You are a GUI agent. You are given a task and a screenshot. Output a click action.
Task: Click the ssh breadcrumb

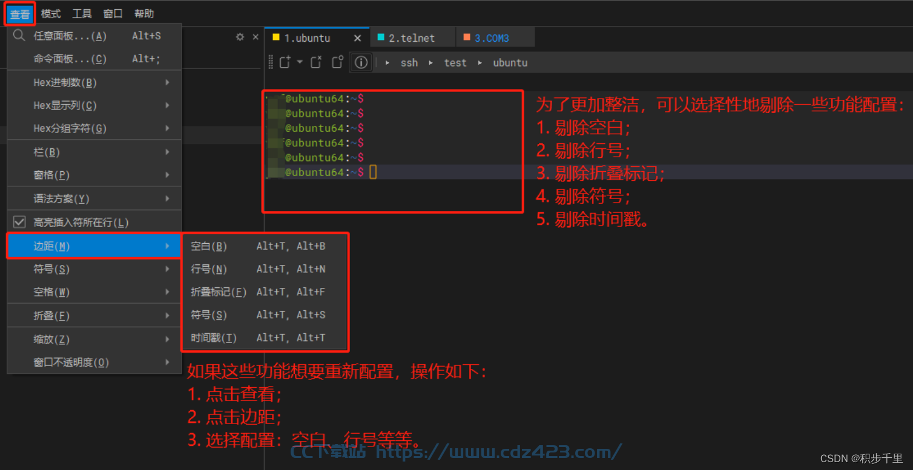(x=409, y=62)
